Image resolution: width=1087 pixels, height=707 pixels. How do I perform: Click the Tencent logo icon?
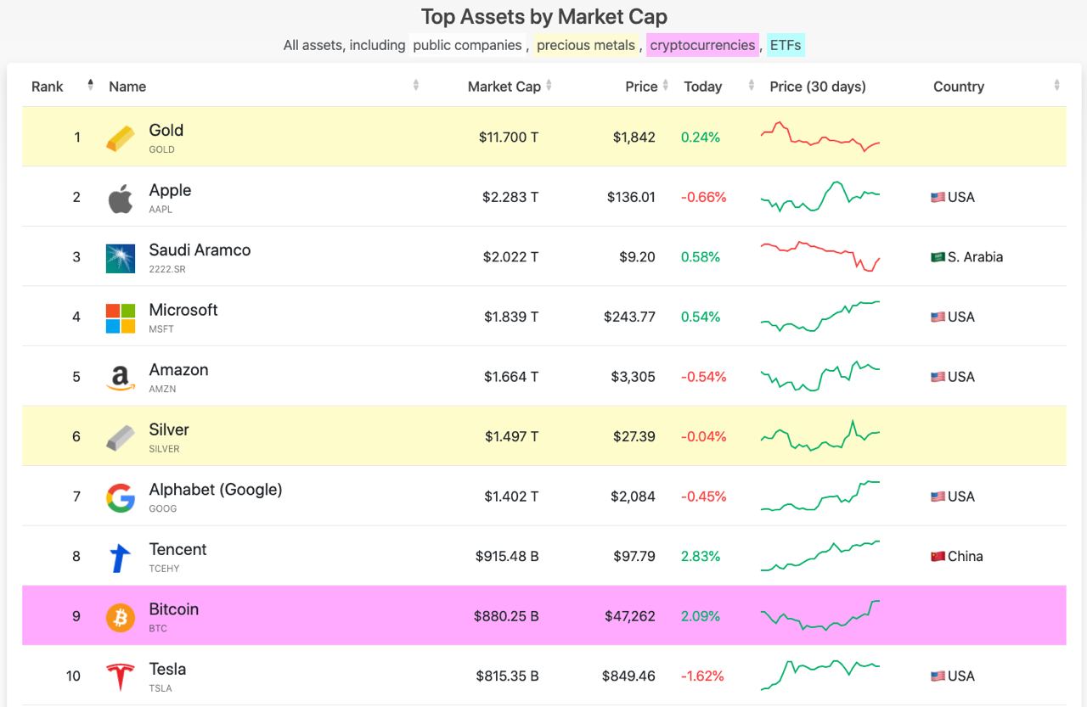coord(121,558)
